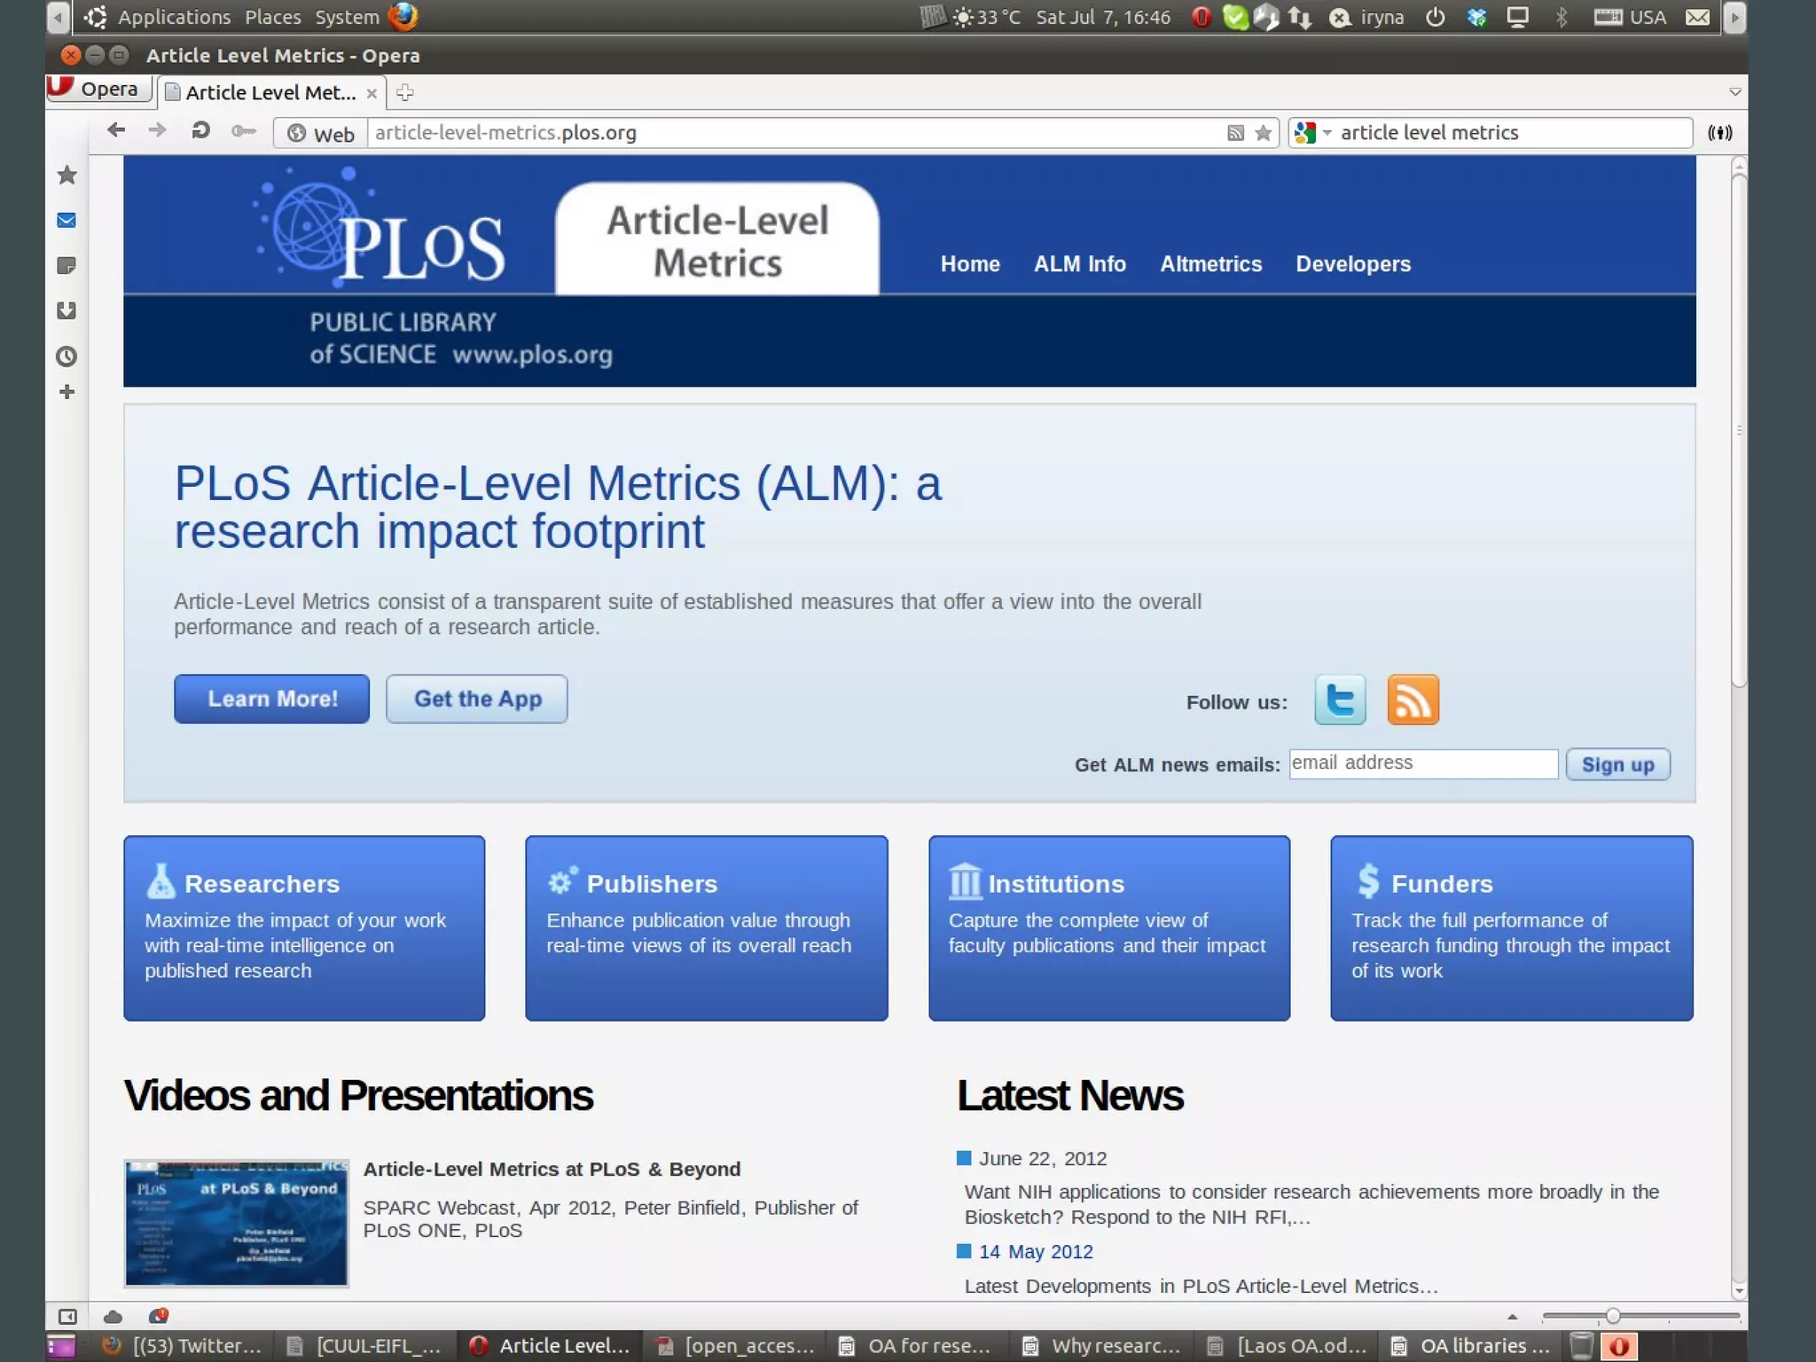
Task: Open the Applications menu in top panel
Action: tap(174, 17)
